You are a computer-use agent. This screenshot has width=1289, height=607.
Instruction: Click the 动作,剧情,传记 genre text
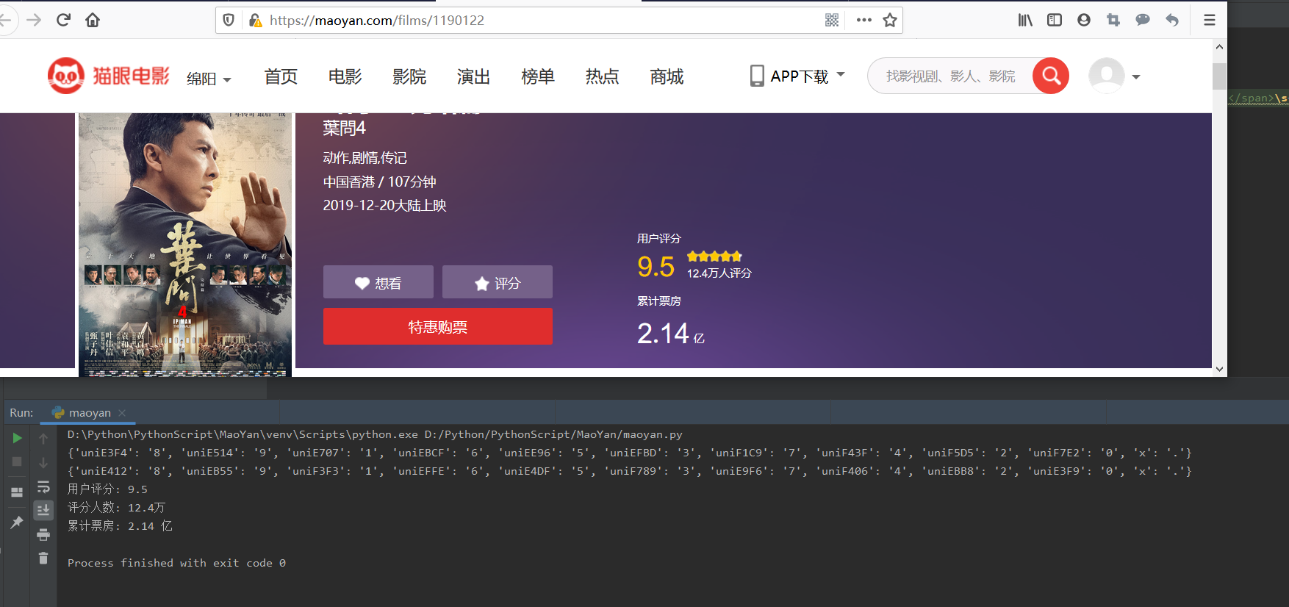[x=365, y=157]
